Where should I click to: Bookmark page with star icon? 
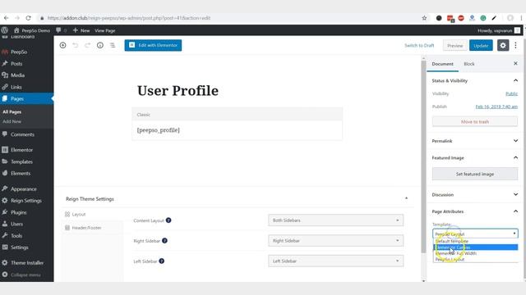(424, 18)
